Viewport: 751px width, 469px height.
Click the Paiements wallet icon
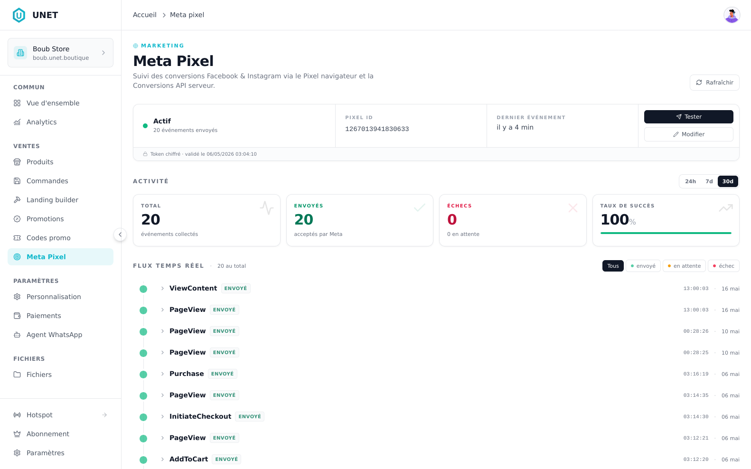(x=17, y=316)
